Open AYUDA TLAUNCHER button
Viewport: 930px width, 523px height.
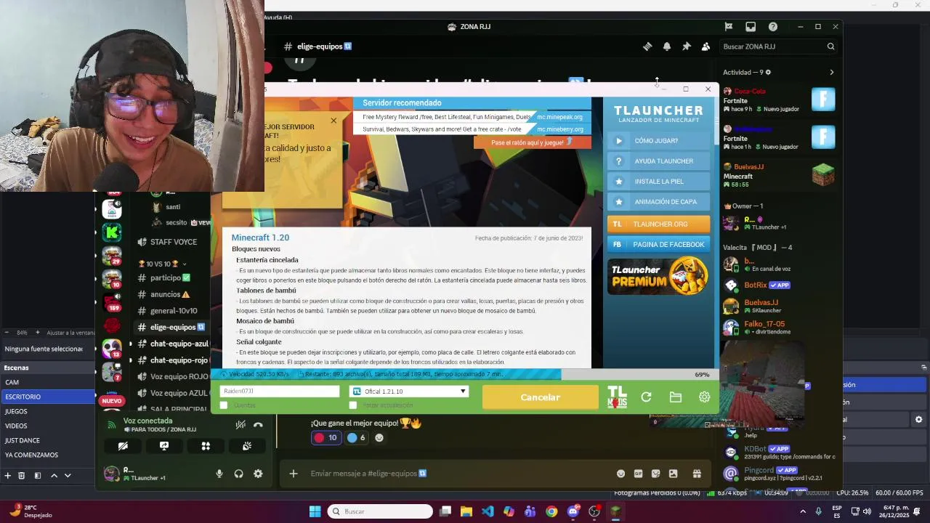coord(658,161)
